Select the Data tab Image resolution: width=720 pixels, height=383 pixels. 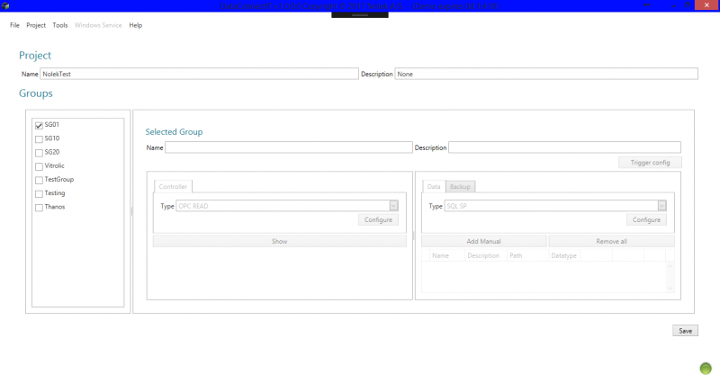click(x=434, y=187)
